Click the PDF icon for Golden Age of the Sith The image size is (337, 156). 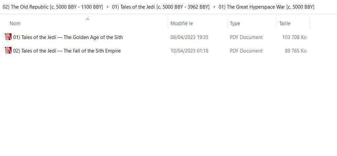[x=8, y=37]
